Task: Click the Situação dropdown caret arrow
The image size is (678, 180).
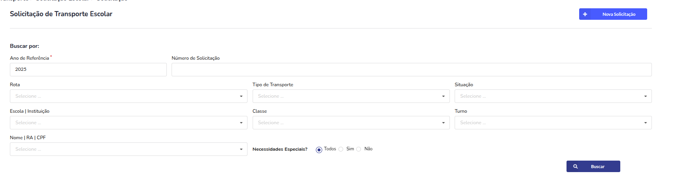Action: (646, 96)
